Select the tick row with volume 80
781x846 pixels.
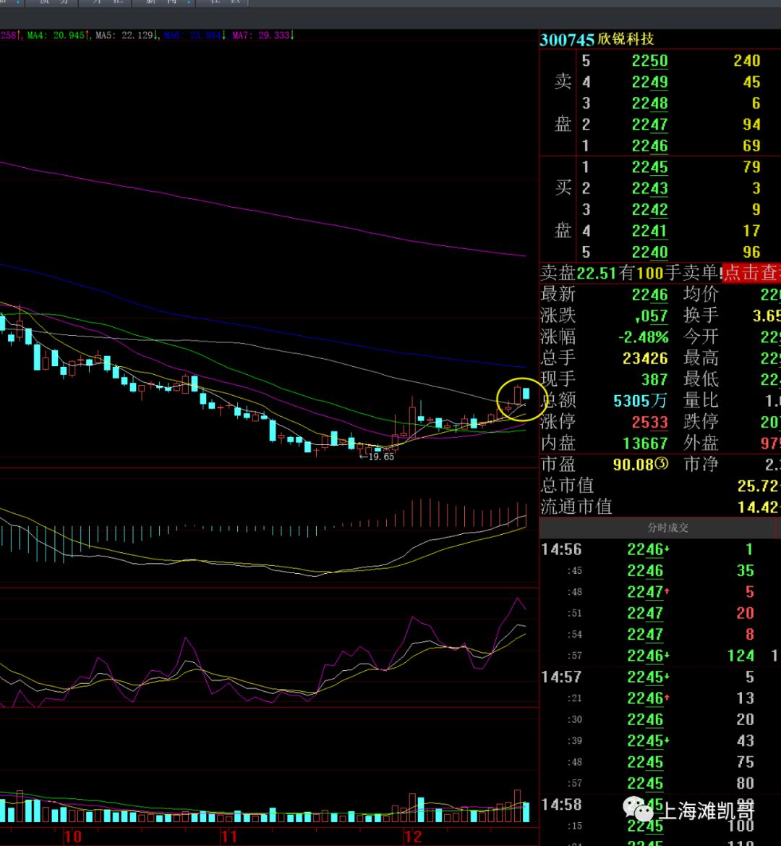(x=660, y=783)
